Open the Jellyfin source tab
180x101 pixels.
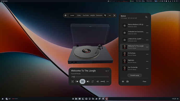(x=92, y=15)
